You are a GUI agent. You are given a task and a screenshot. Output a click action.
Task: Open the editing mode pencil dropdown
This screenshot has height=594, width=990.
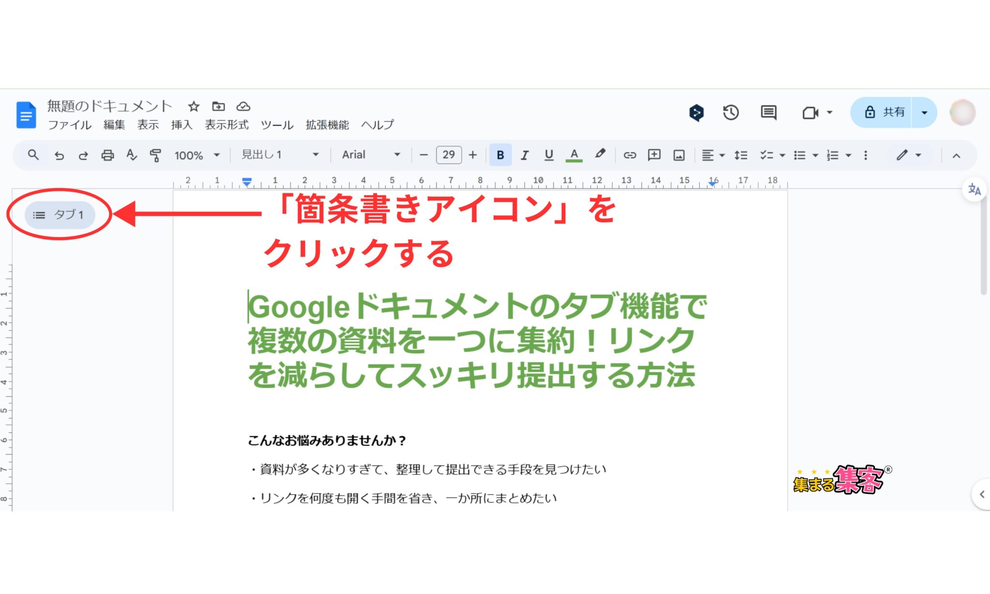[908, 155]
